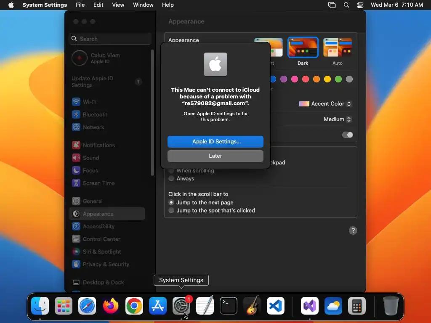Viewport: 431px width, 323px height.
Task: Select Jump to the next page
Action: 171,202
